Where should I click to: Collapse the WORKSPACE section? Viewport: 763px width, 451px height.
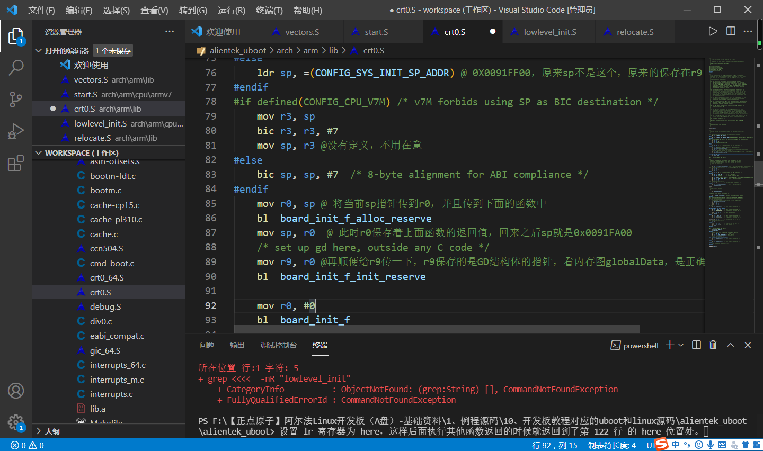[x=38, y=153]
